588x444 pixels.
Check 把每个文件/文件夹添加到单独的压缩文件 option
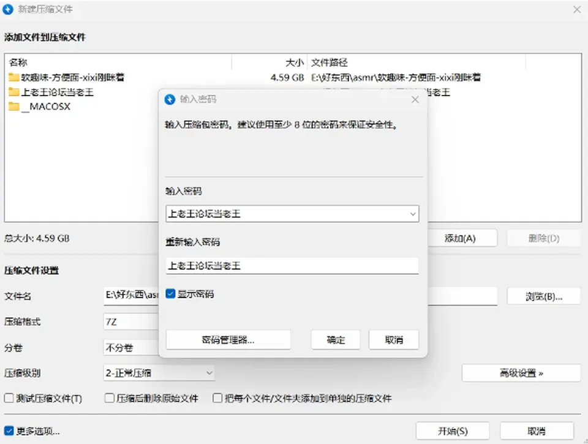tap(217, 398)
